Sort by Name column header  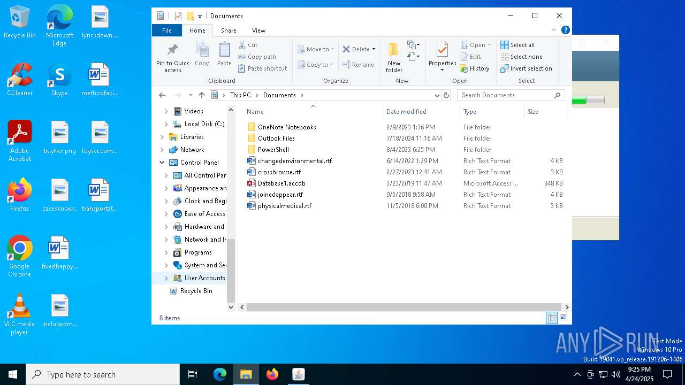tap(313, 112)
